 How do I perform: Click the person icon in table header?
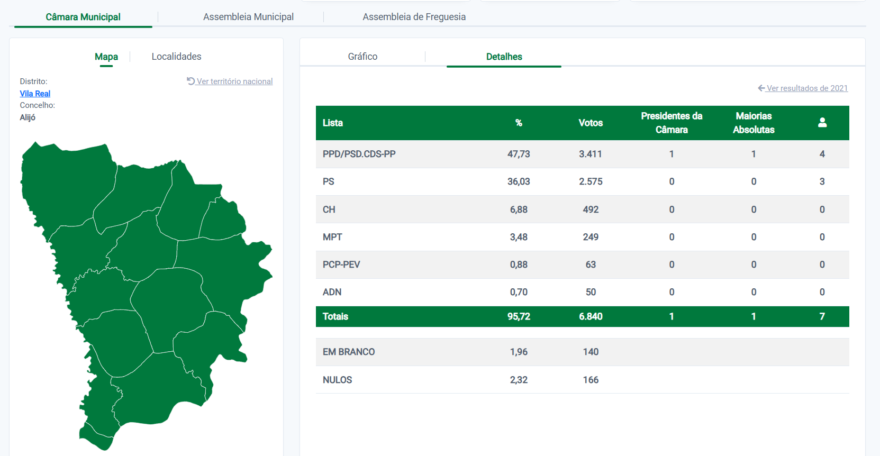822,123
